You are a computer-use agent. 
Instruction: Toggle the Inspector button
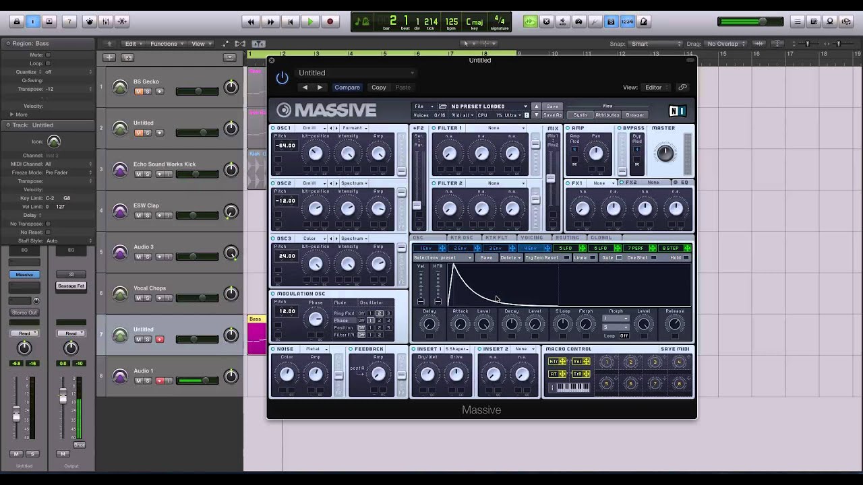[x=32, y=22]
